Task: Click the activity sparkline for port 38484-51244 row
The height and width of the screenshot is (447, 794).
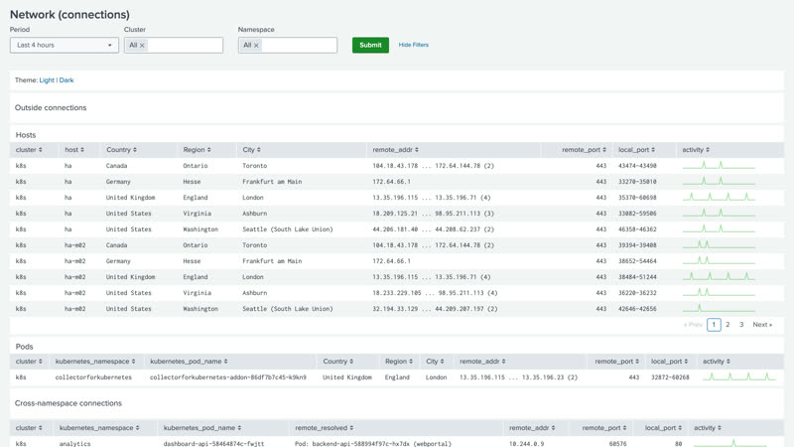Action: click(719, 277)
